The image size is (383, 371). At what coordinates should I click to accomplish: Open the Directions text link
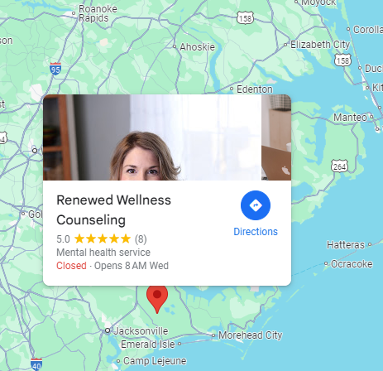[256, 232]
